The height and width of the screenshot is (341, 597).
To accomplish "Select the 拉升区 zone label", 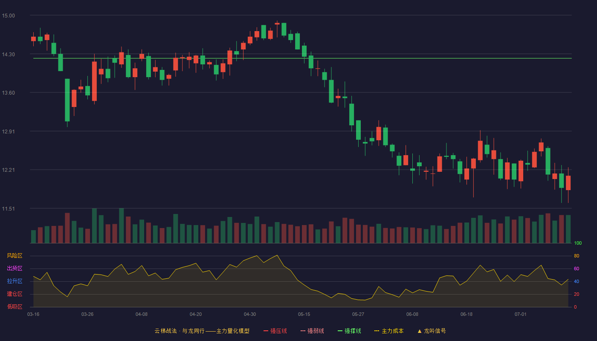I will (14, 281).
